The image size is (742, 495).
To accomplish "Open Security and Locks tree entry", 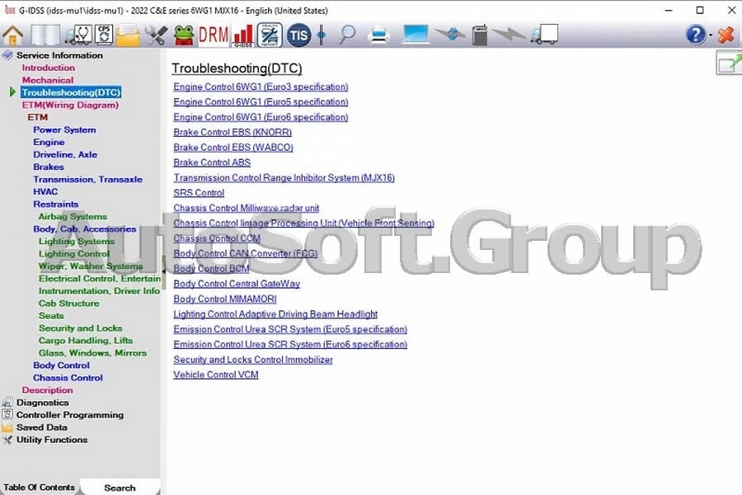I will point(81,328).
